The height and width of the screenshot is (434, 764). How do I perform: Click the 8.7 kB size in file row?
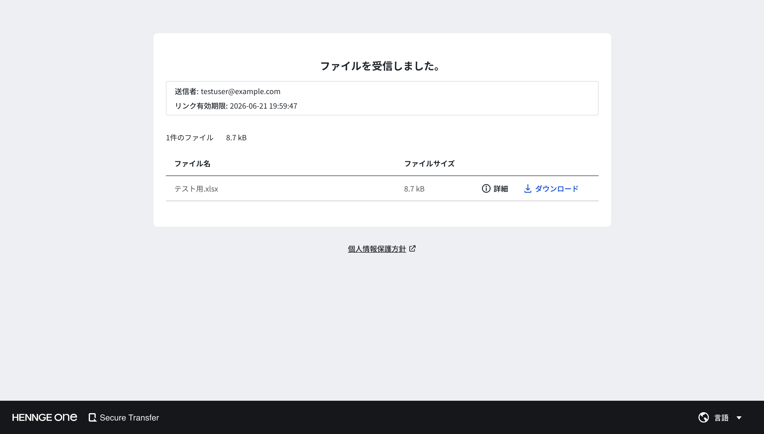coord(414,189)
